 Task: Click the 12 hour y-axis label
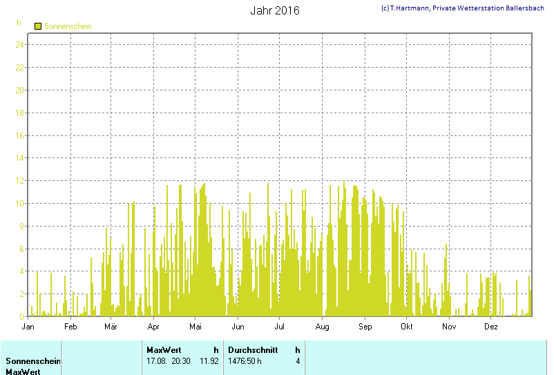click(20, 181)
